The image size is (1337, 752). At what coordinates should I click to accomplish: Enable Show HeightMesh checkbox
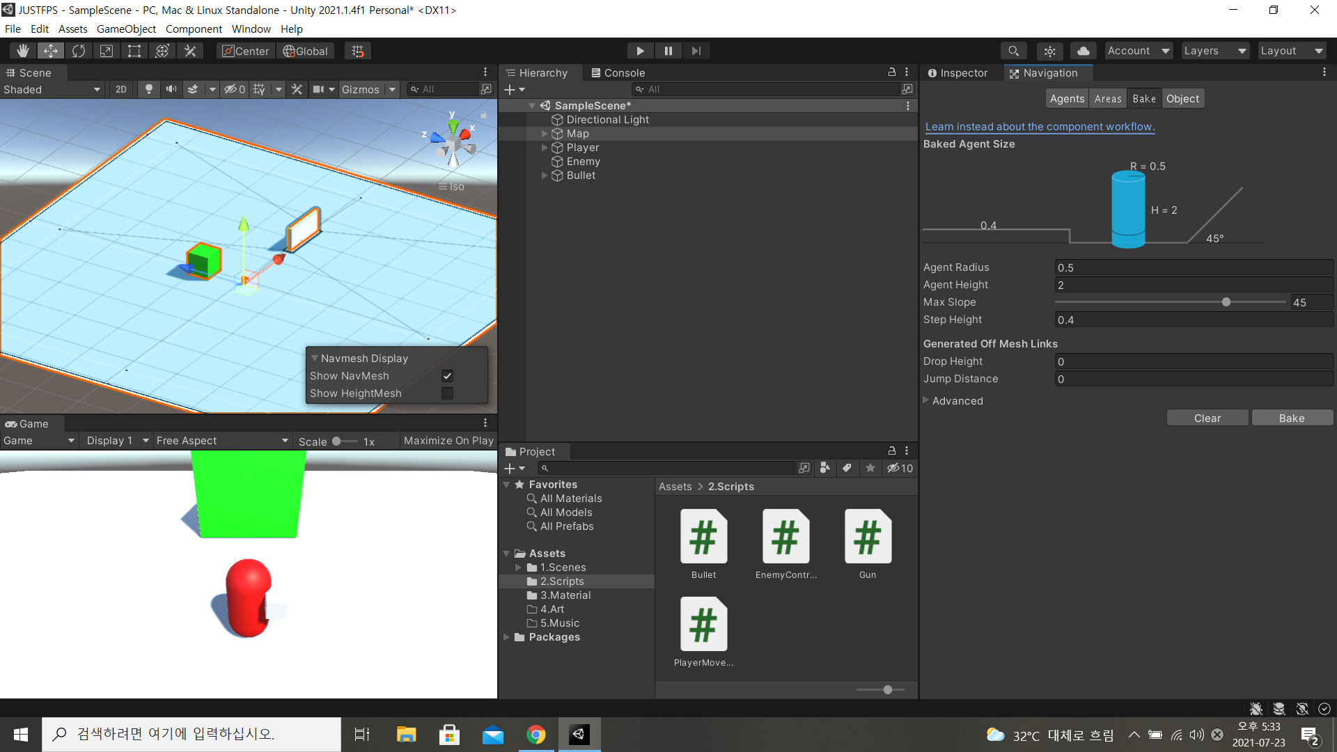tap(447, 393)
